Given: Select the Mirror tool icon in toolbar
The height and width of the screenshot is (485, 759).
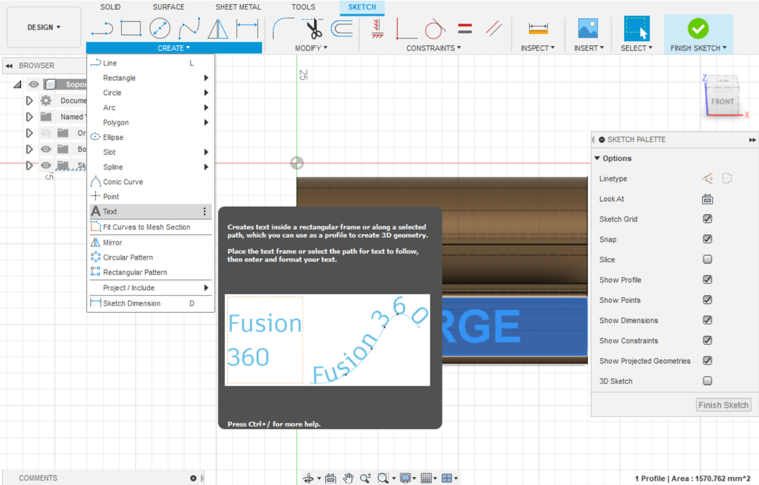Looking at the screenshot, I should pos(218,28).
